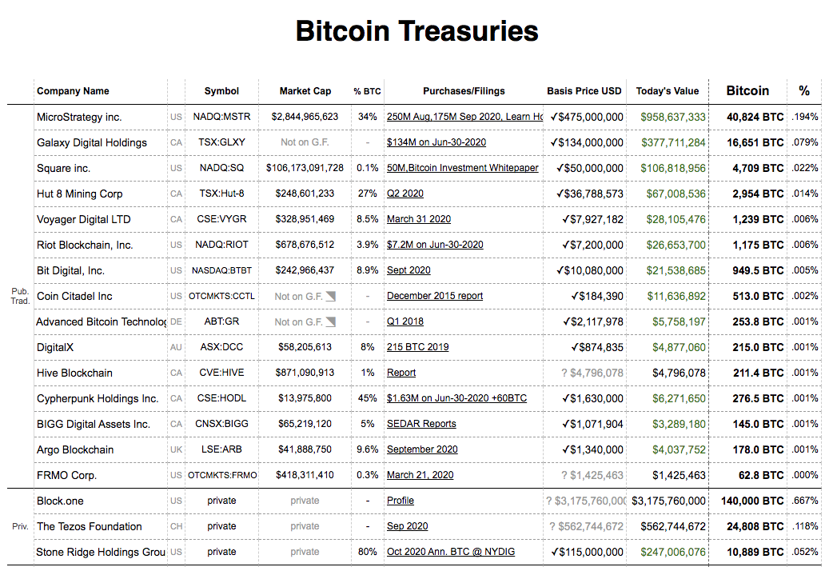Click the Bitcoin column header

click(x=747, y=91)
